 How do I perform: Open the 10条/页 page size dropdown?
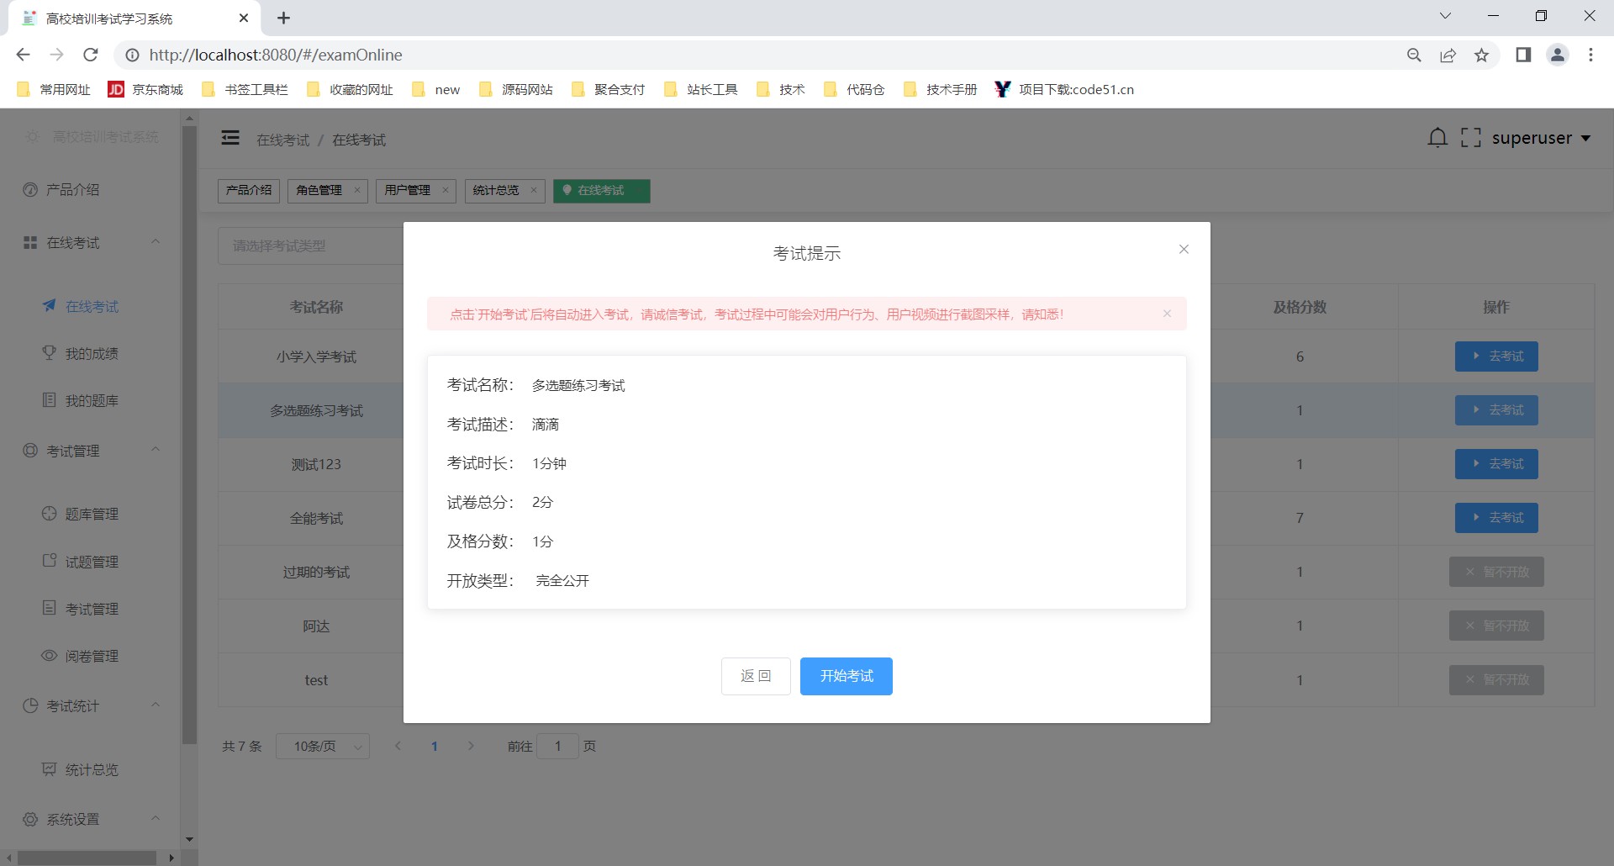click(x=323, y=747)
